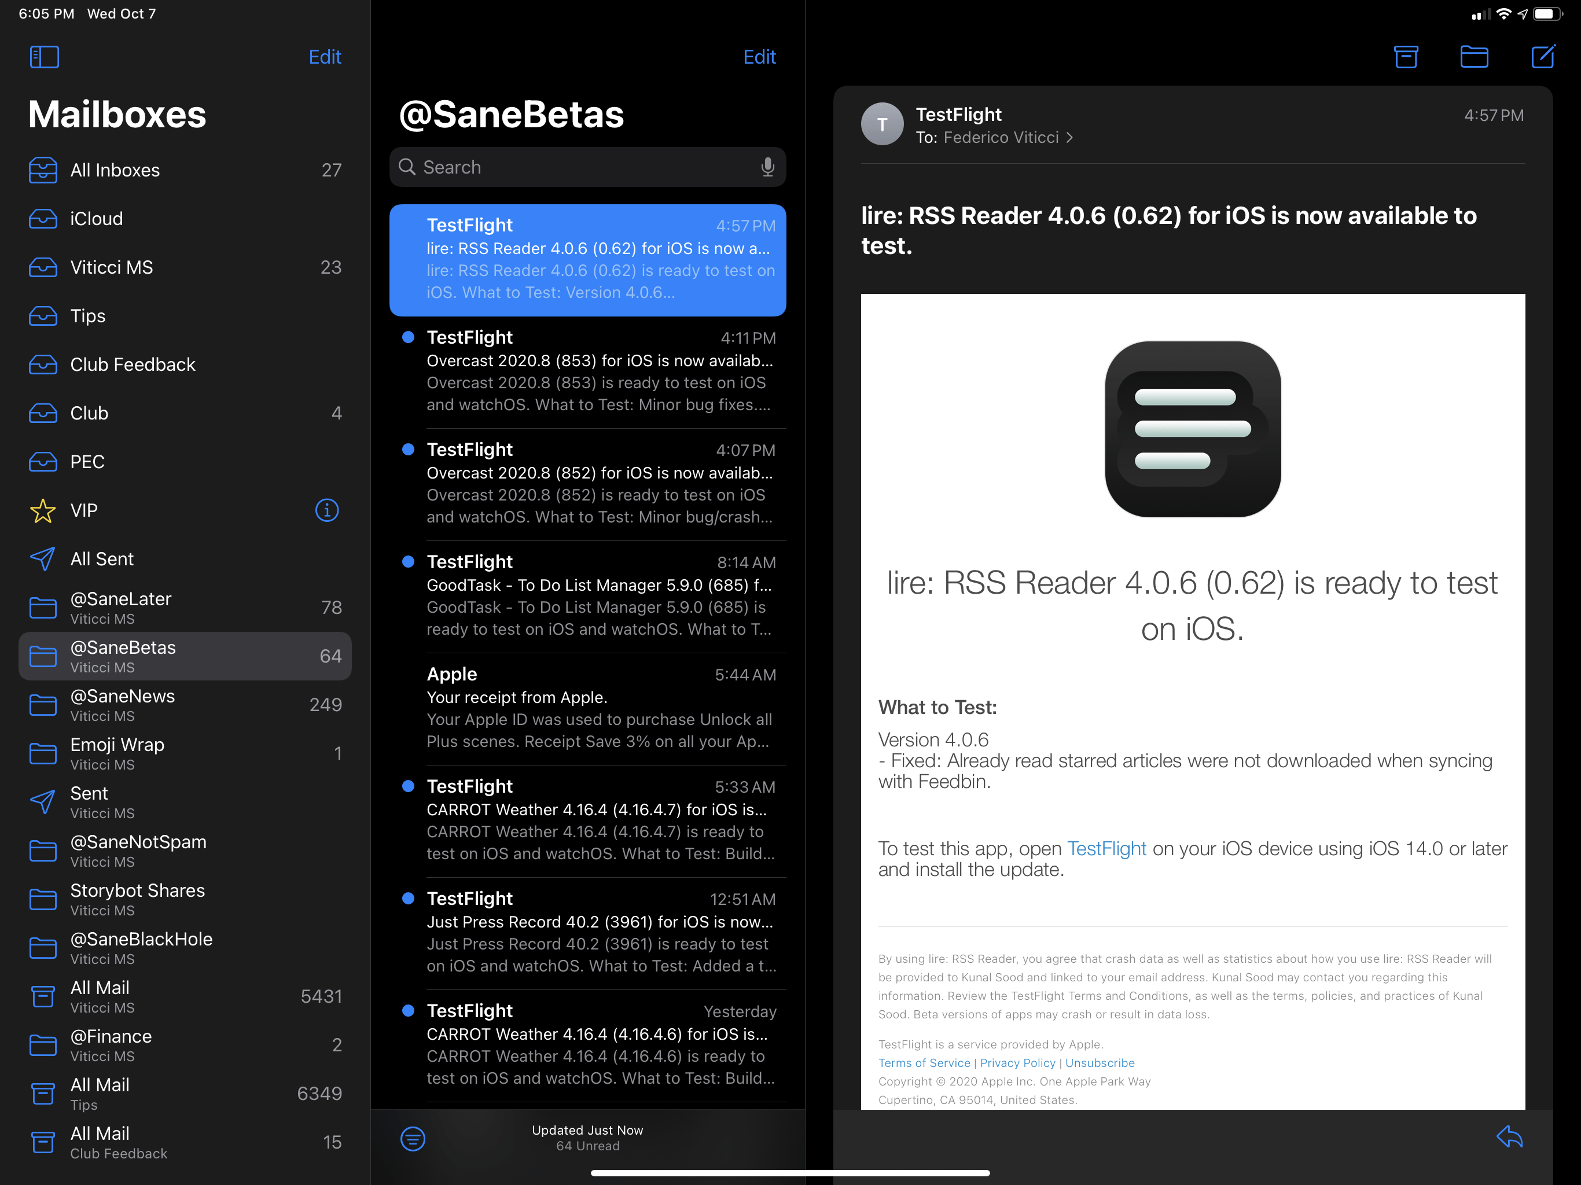Click the lire RSS Reader app icon
The width and height of the screenshot is (1581, 1185).
click(x=1192, y=429)
